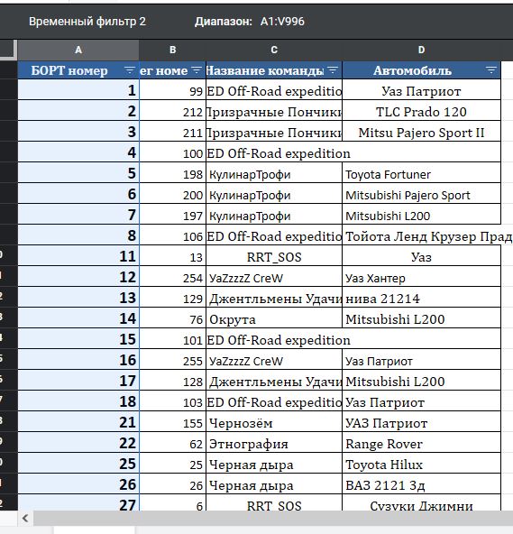This screenshot has width=513, height=534.
Task: Click the Временный фильтр 2 name
Action: click(87, 22)
